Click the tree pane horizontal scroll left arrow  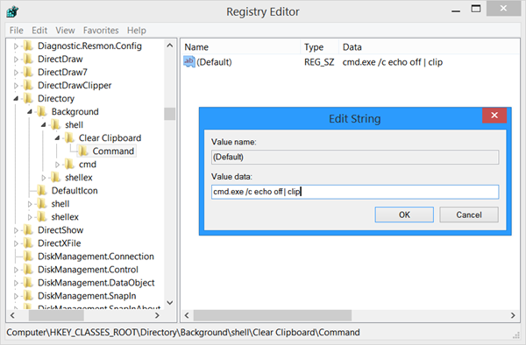point(13,315)
